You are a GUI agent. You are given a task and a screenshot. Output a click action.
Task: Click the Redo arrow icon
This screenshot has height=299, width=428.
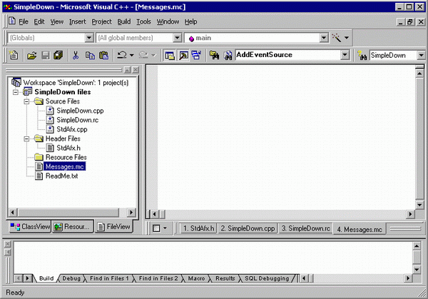(143, 55)
